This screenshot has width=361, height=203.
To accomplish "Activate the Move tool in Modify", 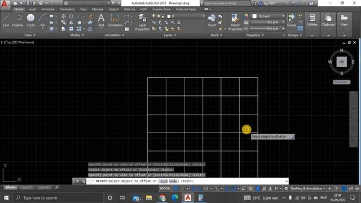I will [x=64, y=16].
